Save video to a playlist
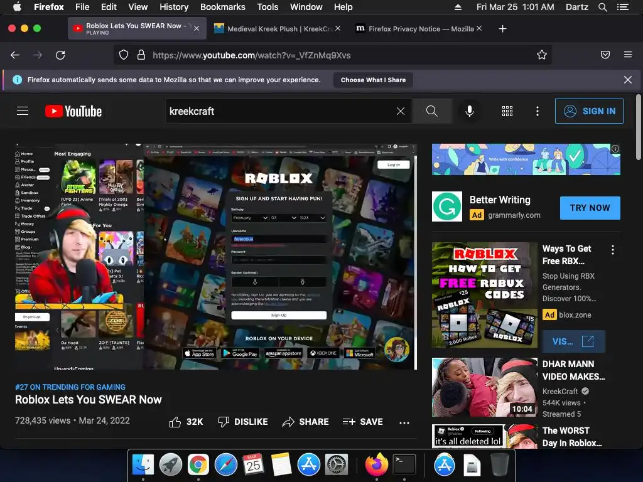This screenshot has width=643, height=482. click(x=362, y=422)
